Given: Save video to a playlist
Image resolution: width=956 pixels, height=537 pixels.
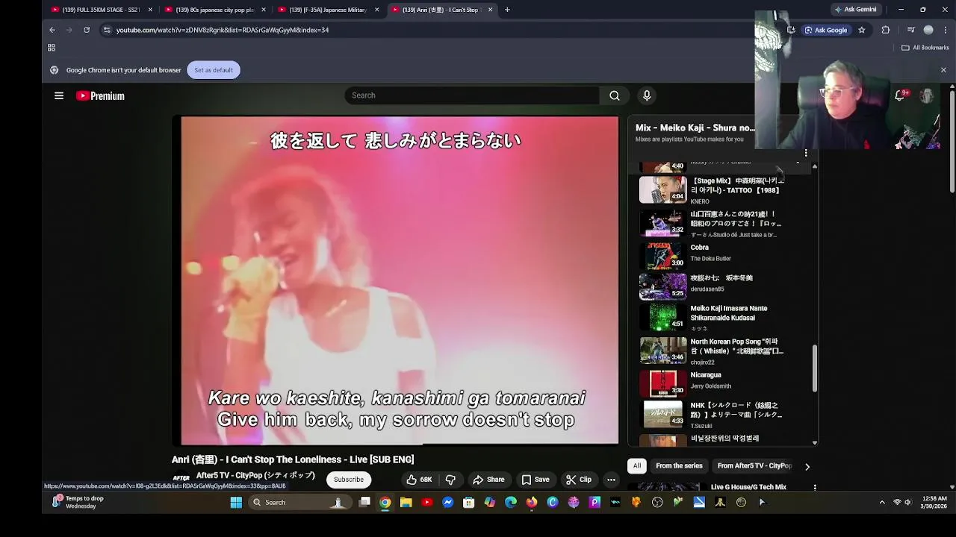Looking at the screenshot, I should click(x=536, y=480).
